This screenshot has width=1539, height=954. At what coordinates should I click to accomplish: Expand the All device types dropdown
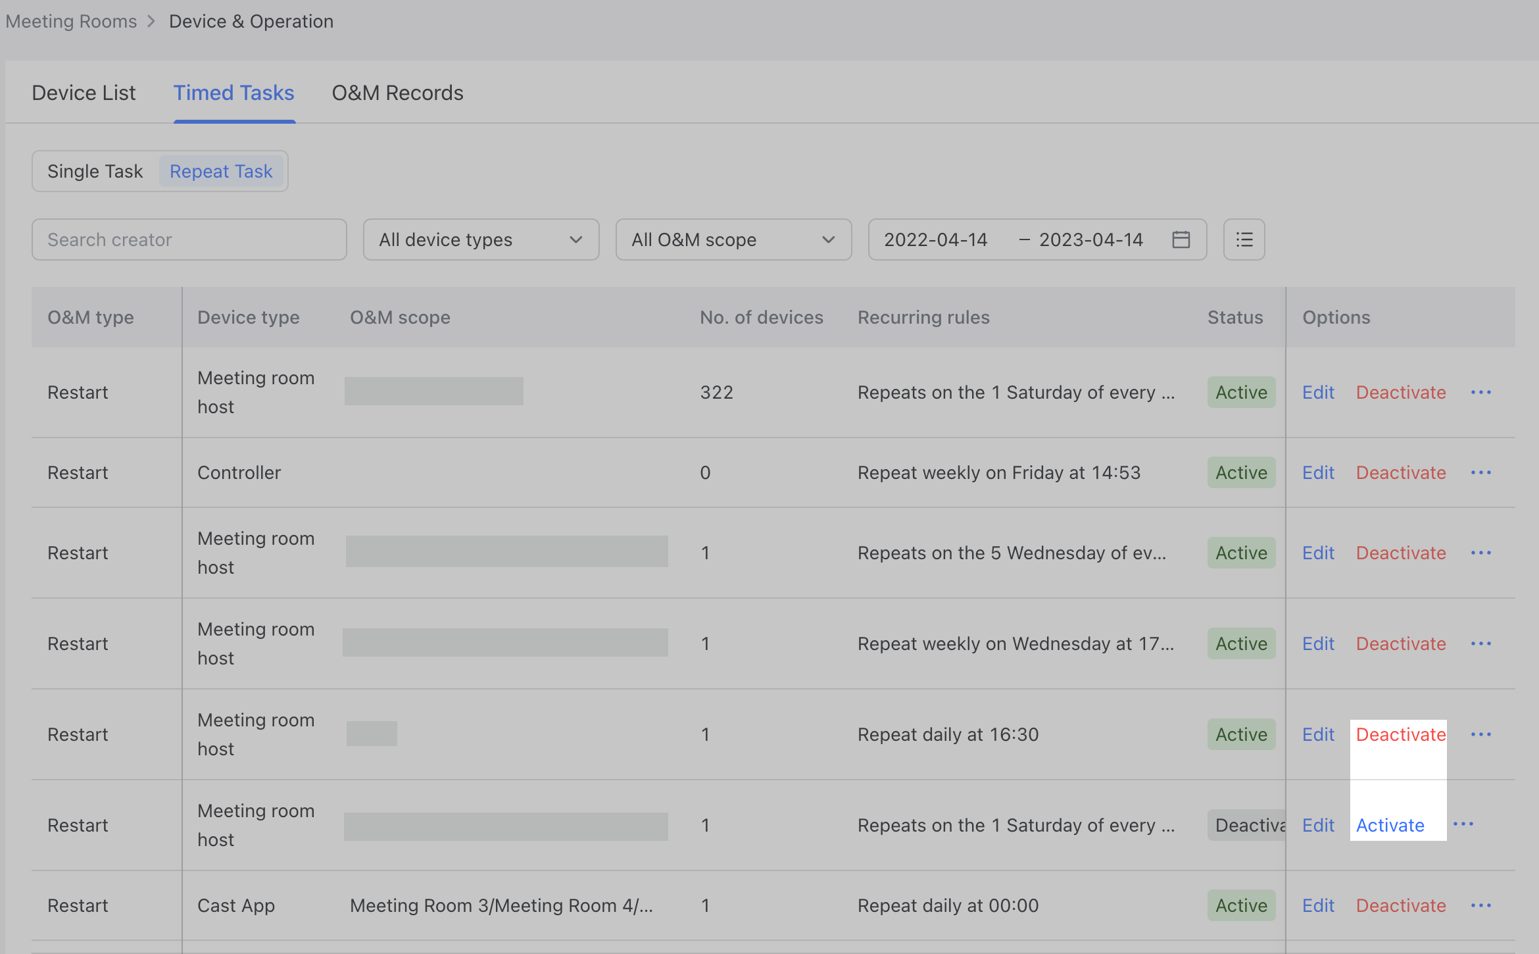[481, 239]
